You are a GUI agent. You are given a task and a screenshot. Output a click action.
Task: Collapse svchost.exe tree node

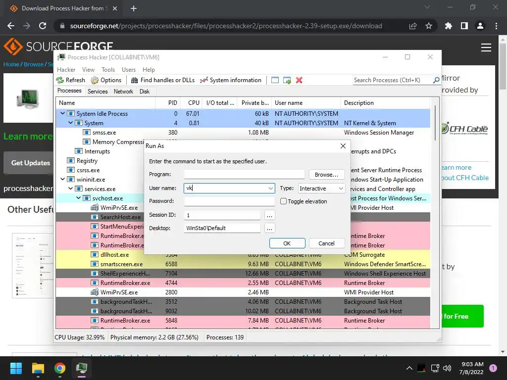pyautogui.click(x=78, y=198)
